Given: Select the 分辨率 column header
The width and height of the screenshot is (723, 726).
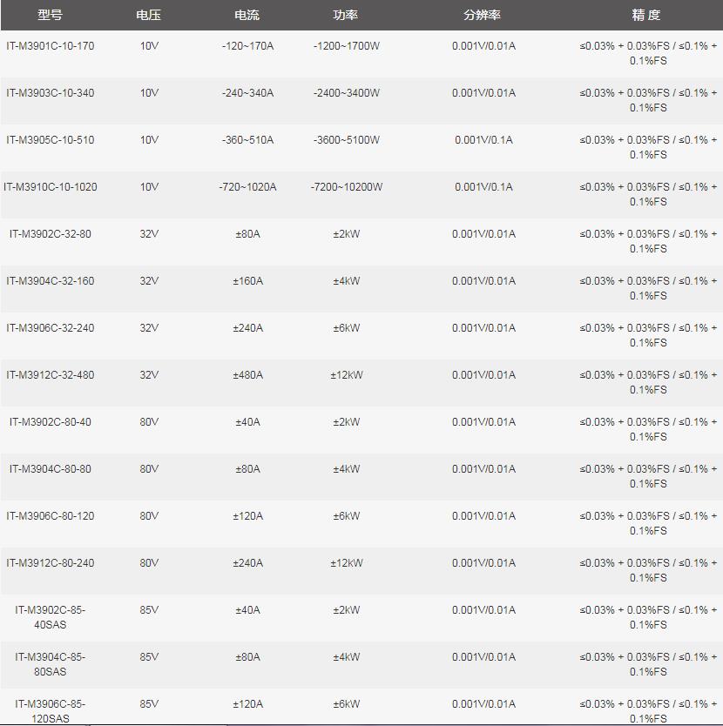Looking at the screenshot, I should 483,15.
